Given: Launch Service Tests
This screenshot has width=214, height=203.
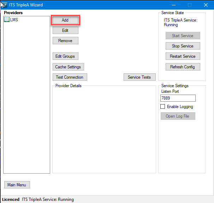Looking at the screenshot, I should click(139, 77).
